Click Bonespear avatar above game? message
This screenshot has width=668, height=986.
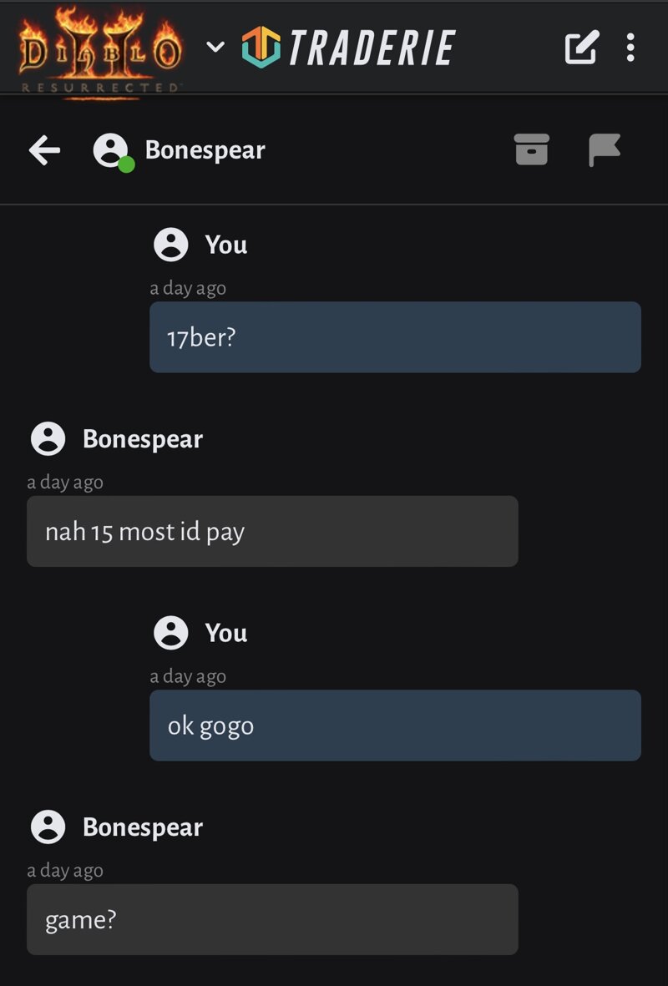(x=48, y=827)
